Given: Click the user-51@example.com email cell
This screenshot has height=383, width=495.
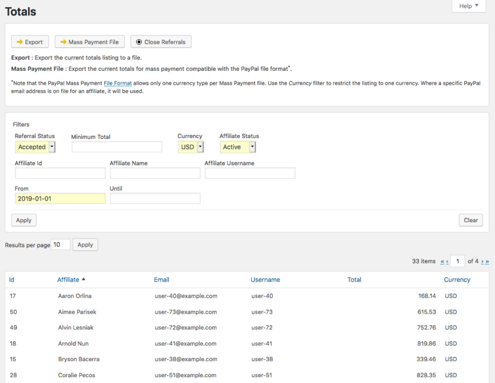Looking at the screenshot, I should coord(186,375).
